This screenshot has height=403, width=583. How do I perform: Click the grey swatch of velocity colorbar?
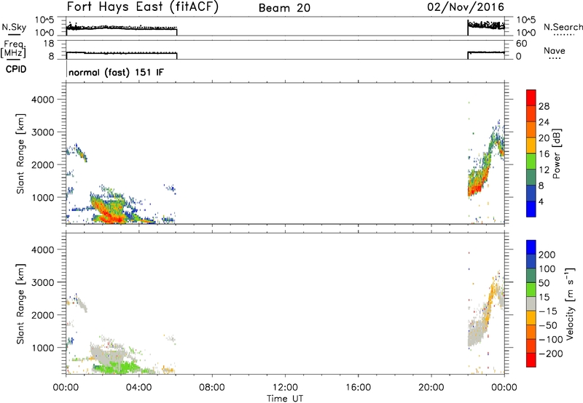[531, 303]
